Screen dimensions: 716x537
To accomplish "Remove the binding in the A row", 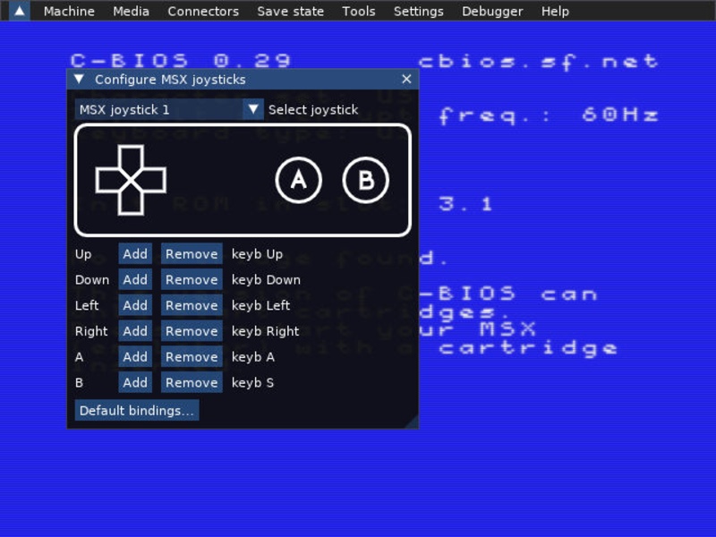I will point(192,356).
